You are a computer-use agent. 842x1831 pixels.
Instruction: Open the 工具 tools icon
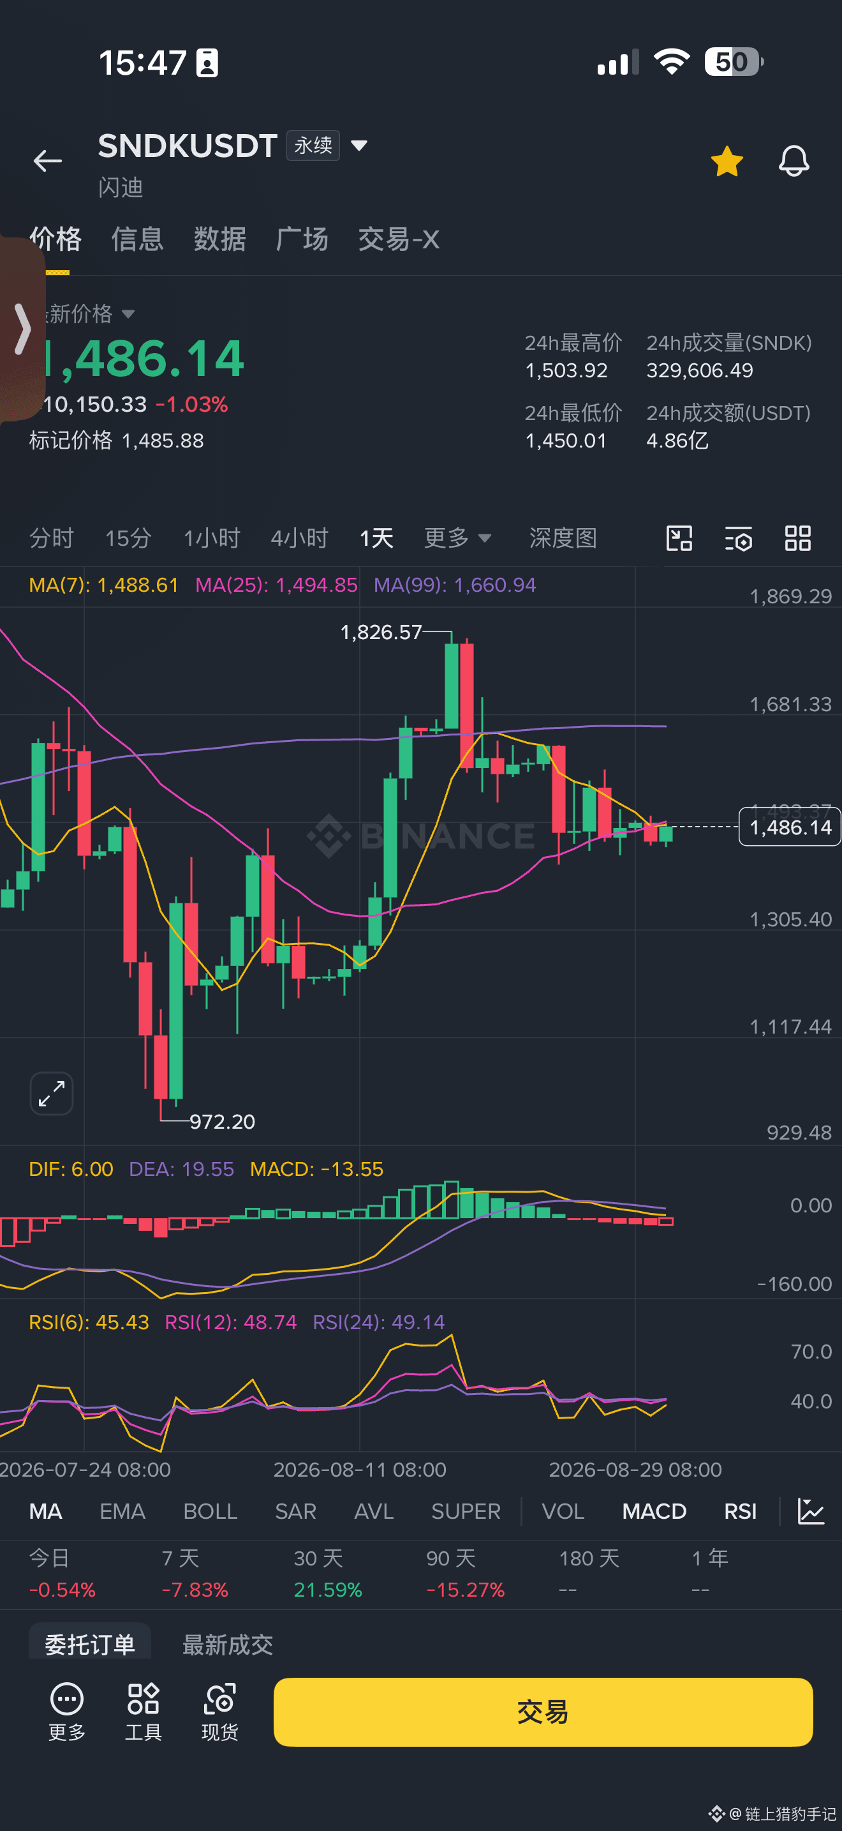point(144,1712)
